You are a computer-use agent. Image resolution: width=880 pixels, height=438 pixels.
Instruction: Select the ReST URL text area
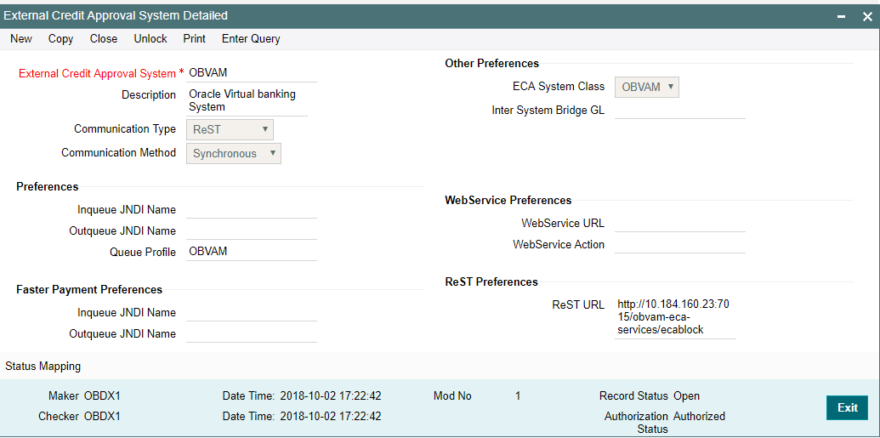(x=676, y=317)
